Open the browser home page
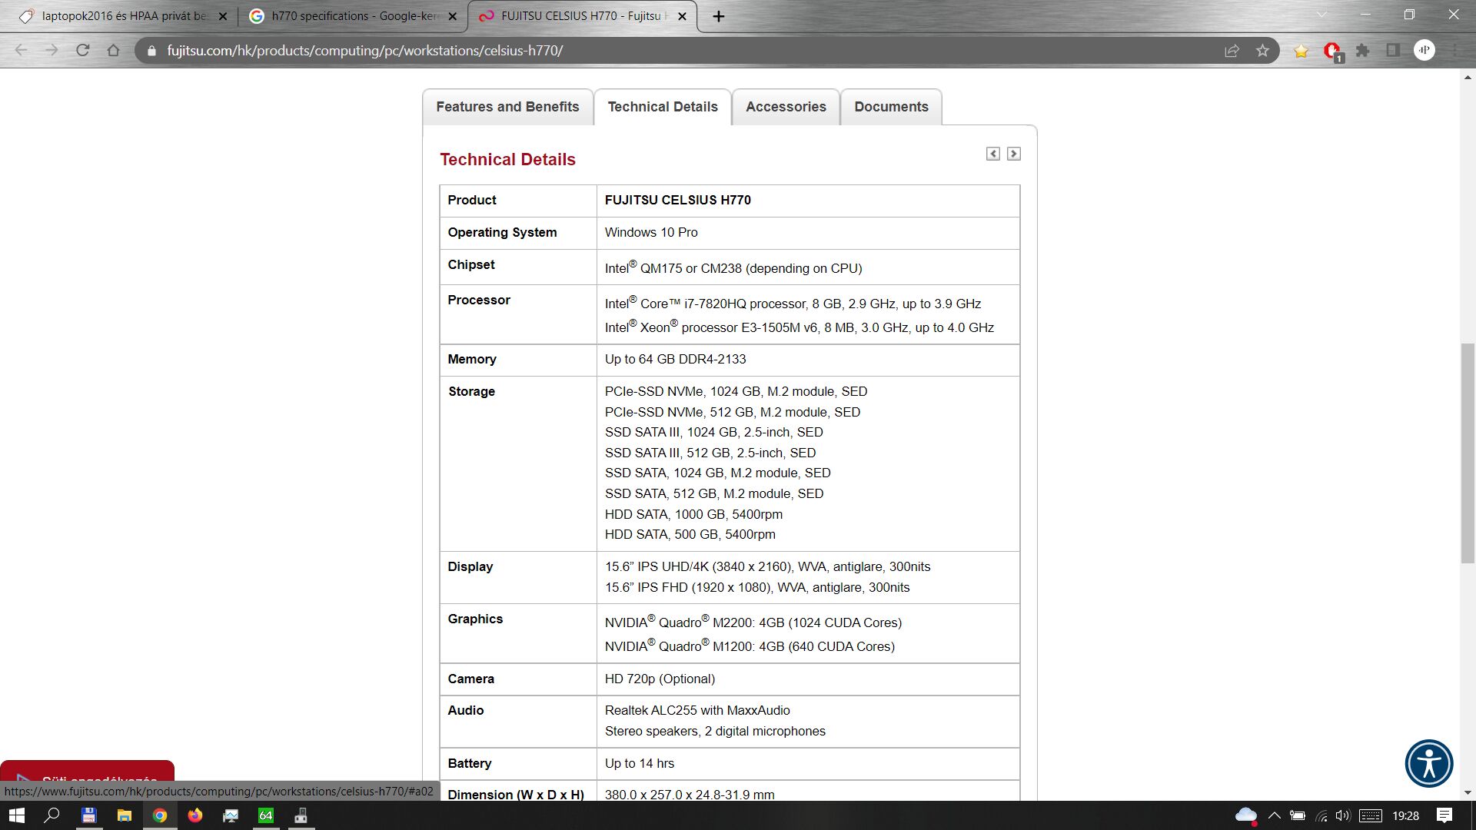 coord(113,51)
